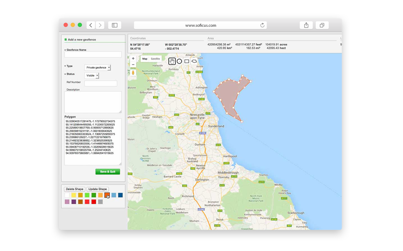The image size is (403, 251).
Task: Choose the polygon drawing tool
Action: [x=194, y=61]
